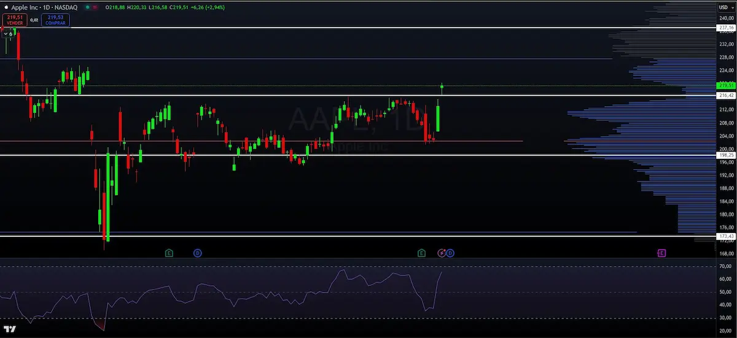The image size is (737, 338).
Task: Open the green earnings marker left of lightning icon
Action: (x=421, y=253)
